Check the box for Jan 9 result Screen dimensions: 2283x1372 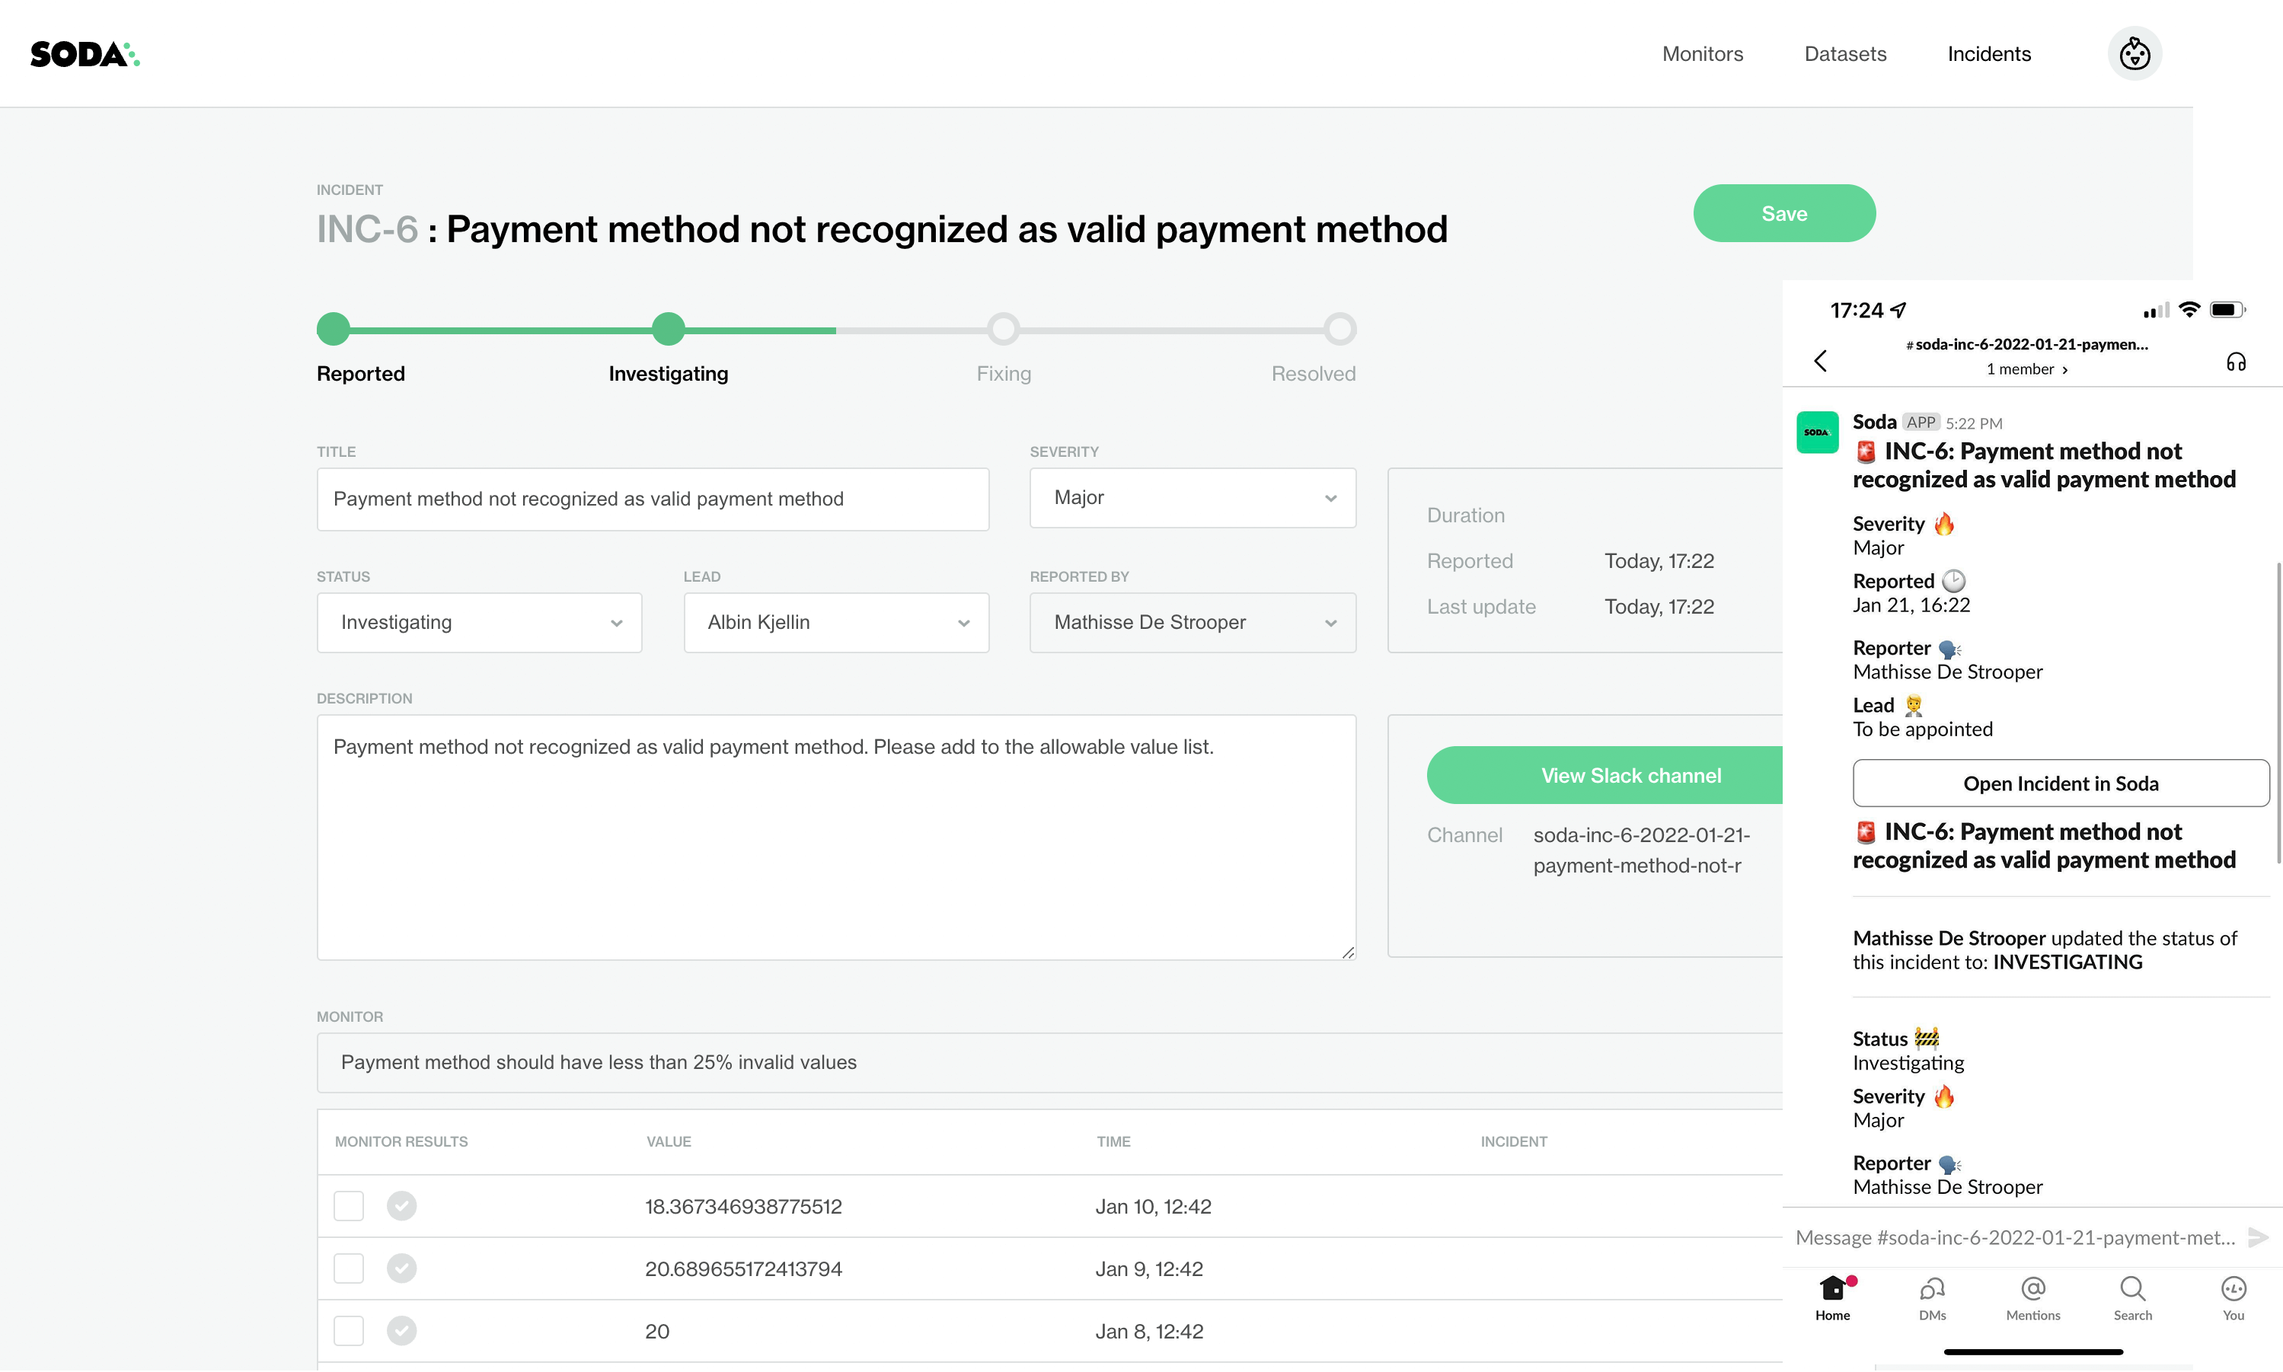click(349, 1268)
